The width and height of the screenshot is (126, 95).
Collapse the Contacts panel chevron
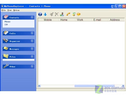tap(32, 17)
